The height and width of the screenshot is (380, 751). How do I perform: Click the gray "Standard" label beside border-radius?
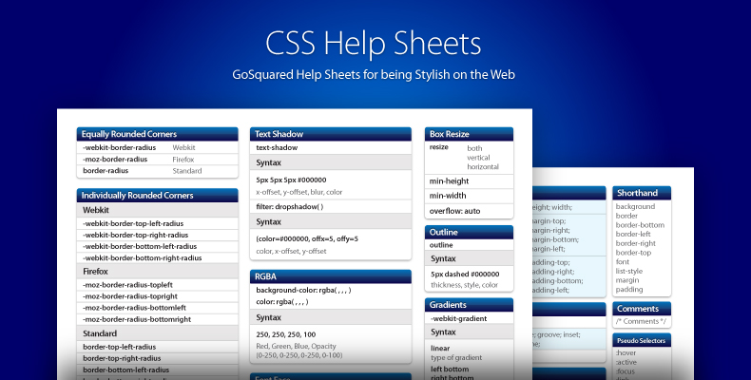[x=187, y=171]
